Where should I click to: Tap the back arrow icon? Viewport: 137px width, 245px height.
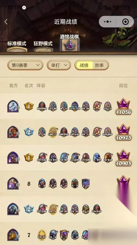coord(6,22)
